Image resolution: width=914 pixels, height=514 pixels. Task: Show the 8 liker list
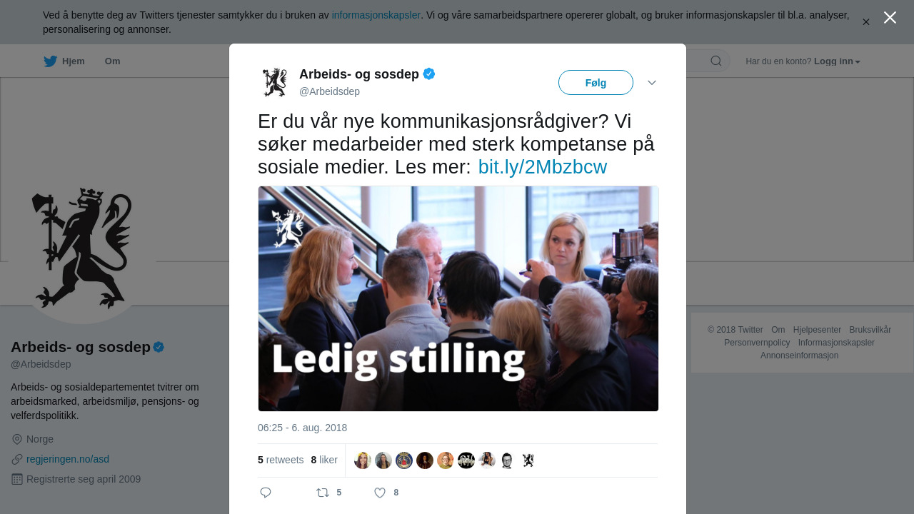click(324, 460)
